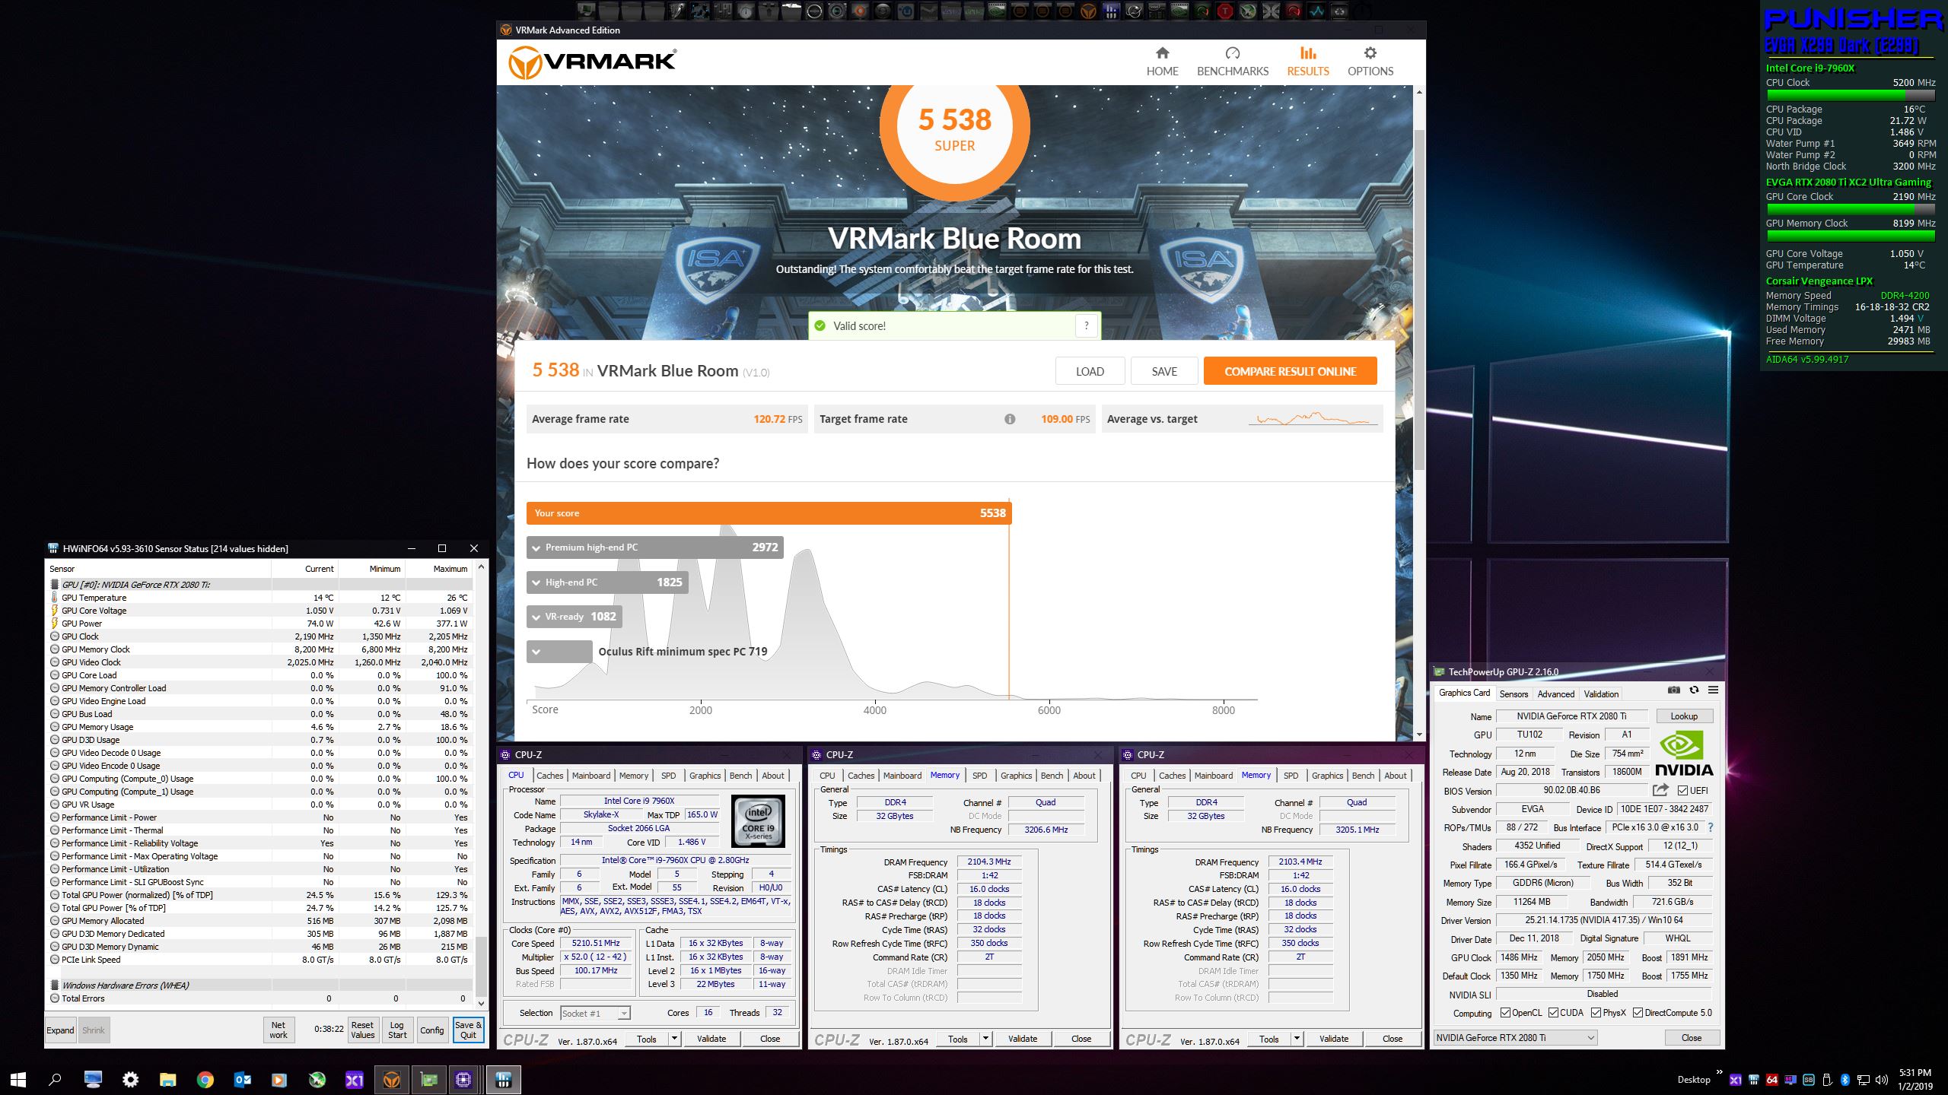The width and height of the screenshot is (1948, 1095).
Task: Open the Mainboard tab in first CPU-Z
Action: coord(590,776)
